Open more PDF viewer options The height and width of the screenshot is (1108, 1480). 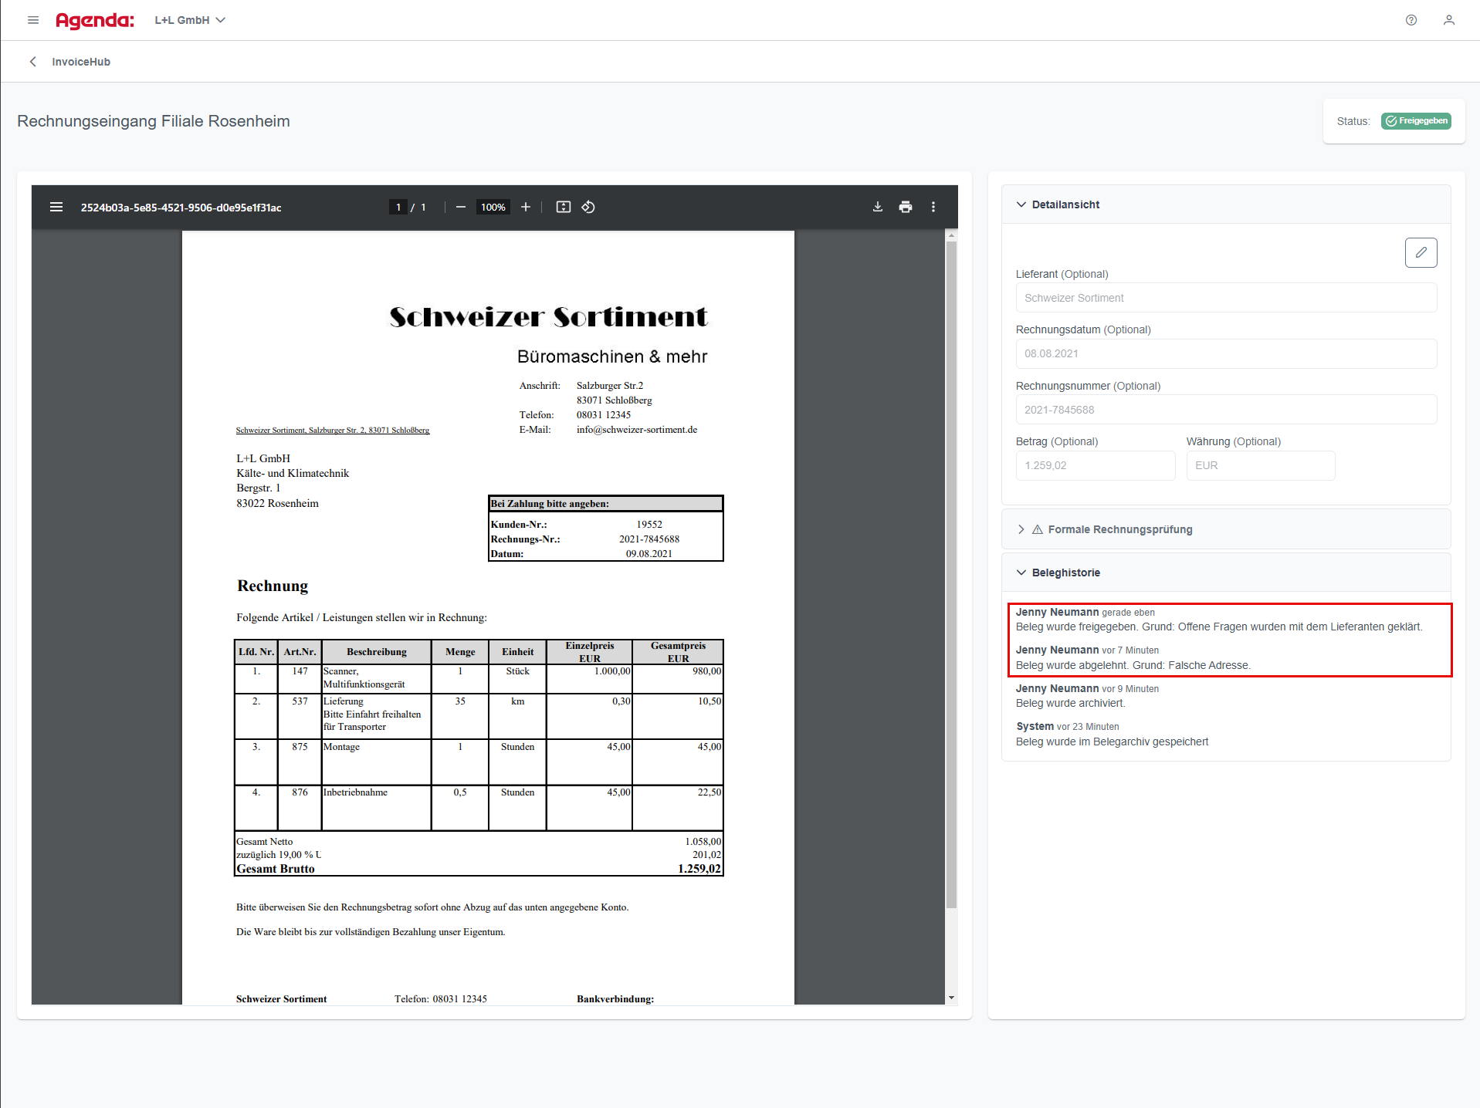point(933,207)
